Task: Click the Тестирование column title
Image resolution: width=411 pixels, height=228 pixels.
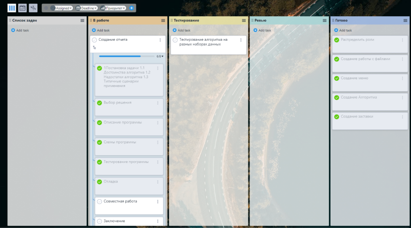Action: [x=186, y=21]
